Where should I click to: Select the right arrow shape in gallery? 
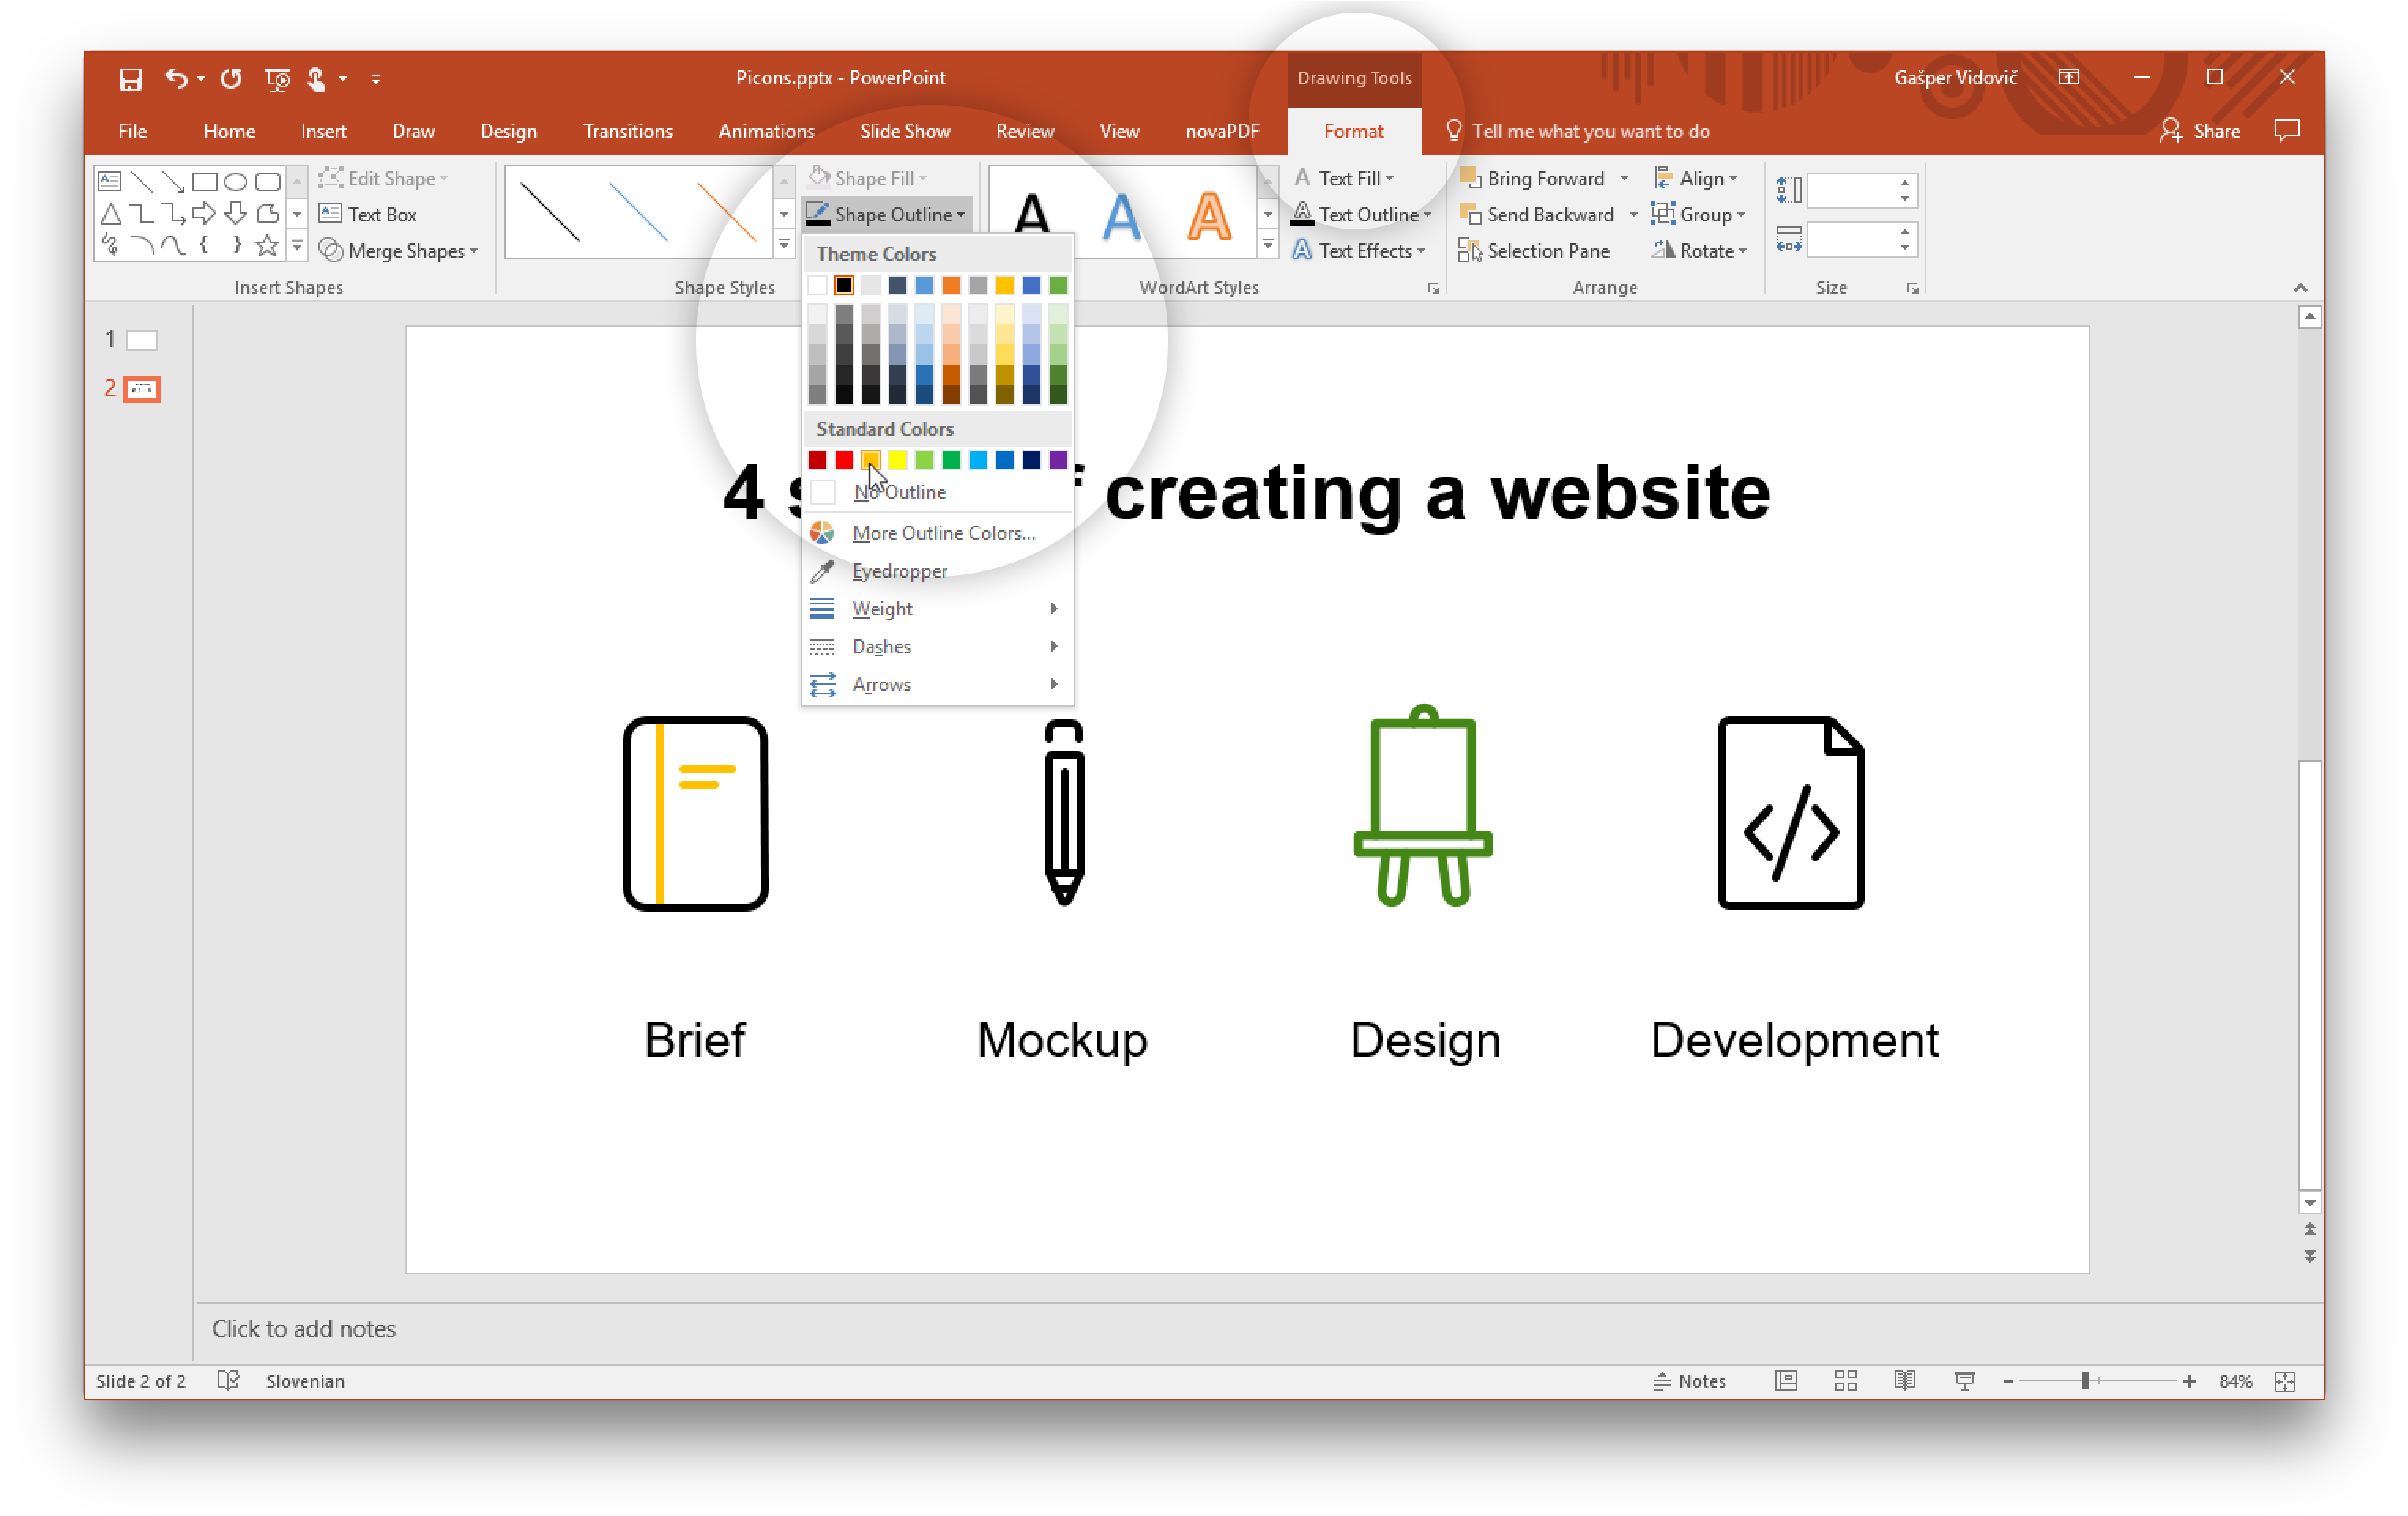205,213
